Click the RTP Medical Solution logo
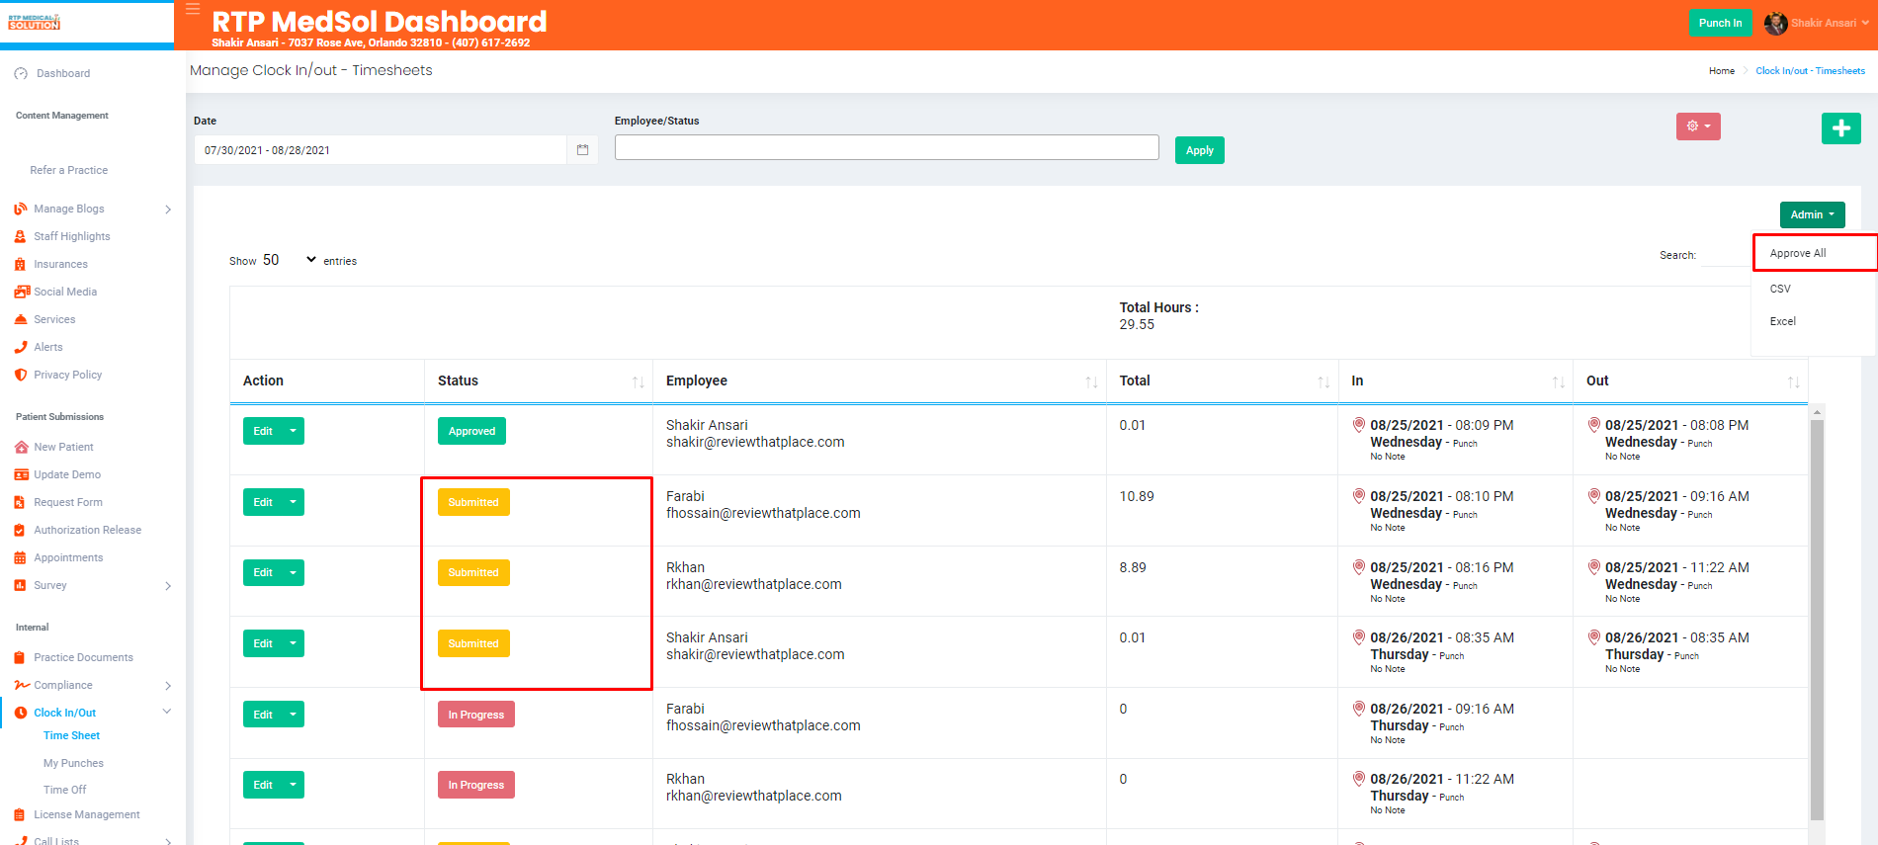 [x=35, y=22]
